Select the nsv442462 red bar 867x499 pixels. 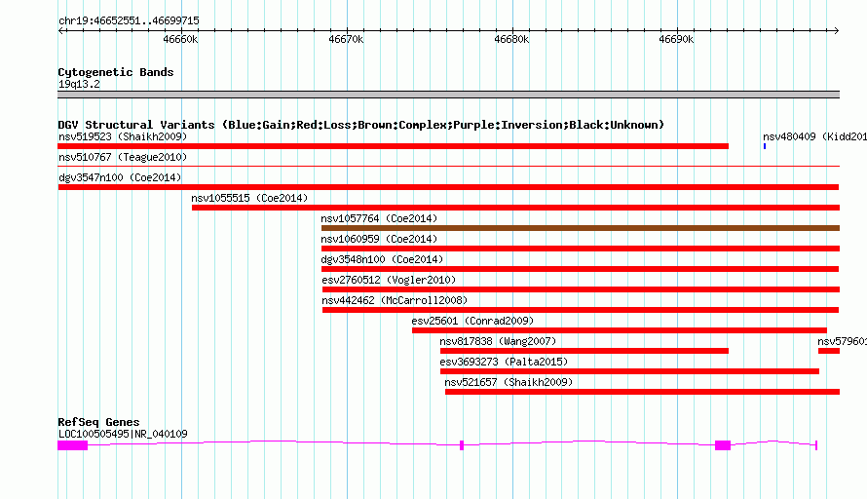coord(581,310)
